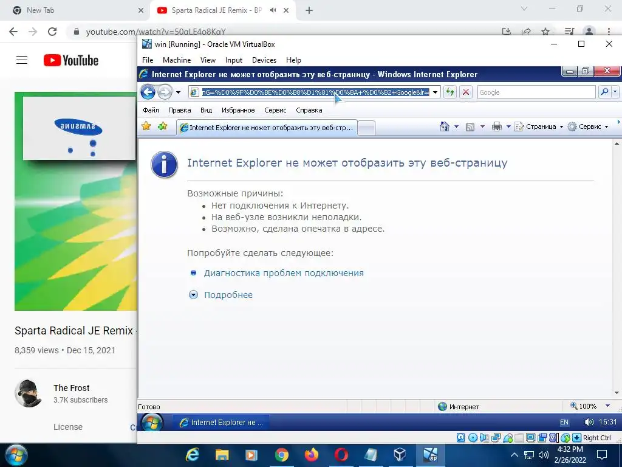The width and height of the screenshot is (622, 467).
Task: Expand the Home button dropdown arrow
Action: 456,126
